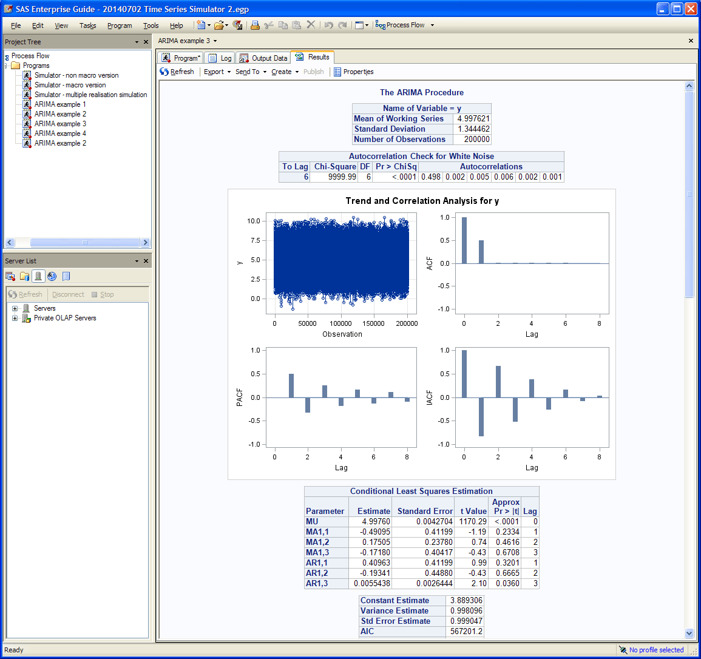The height and width of the screenshot is (659, 701).
Task: Click the results vertical scrollbar thumb
Action: pyautogui.click(x=689, y=194)
